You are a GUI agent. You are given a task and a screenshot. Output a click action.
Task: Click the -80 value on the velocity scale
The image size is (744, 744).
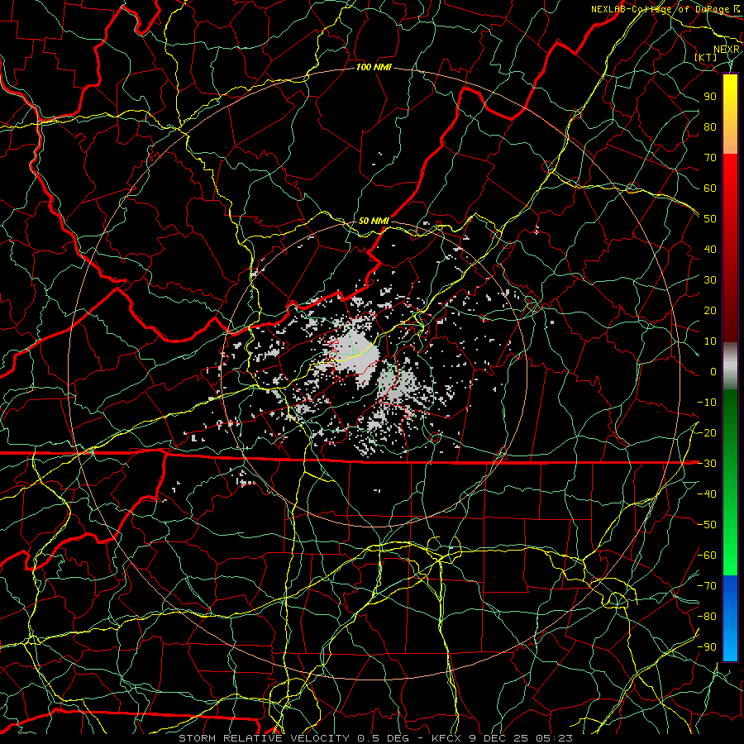point(707,617)
